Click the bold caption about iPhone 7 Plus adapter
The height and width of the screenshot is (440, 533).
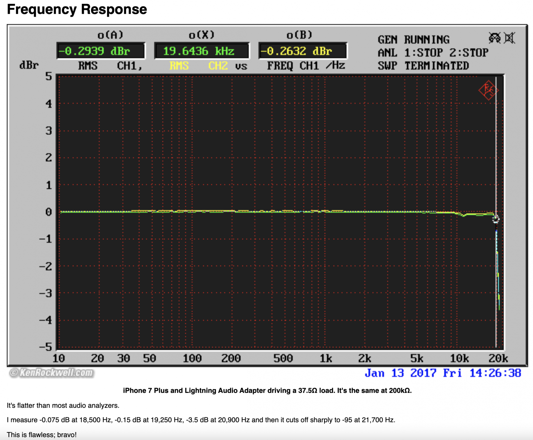coord(267,390)
